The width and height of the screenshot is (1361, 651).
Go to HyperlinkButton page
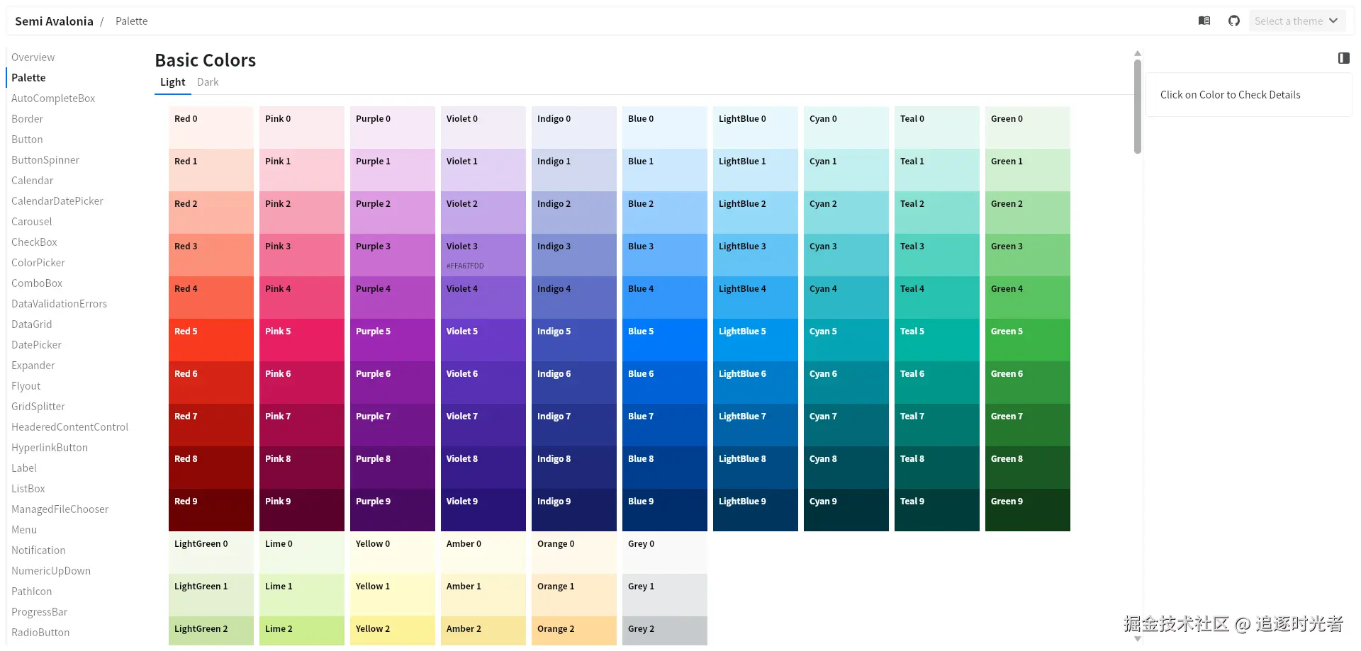50,448
